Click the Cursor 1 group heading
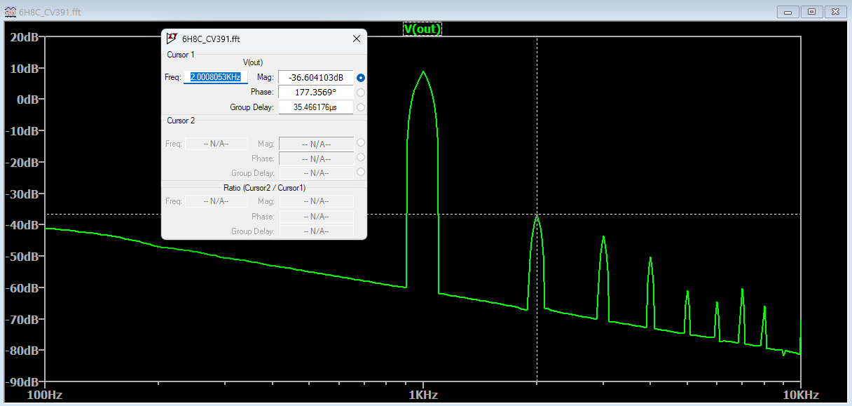This screenshot has width=852, height=406. click(181, 55)
